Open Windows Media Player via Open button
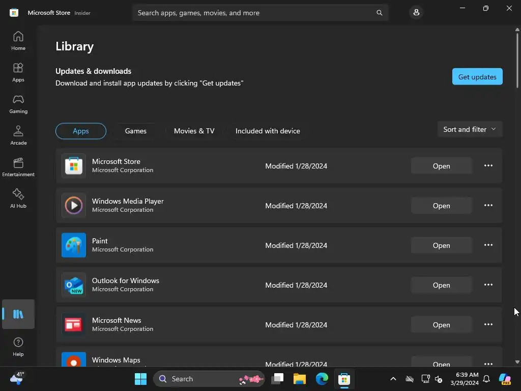The height and width of the screenshot is (391, 521). tap(441, 206)
